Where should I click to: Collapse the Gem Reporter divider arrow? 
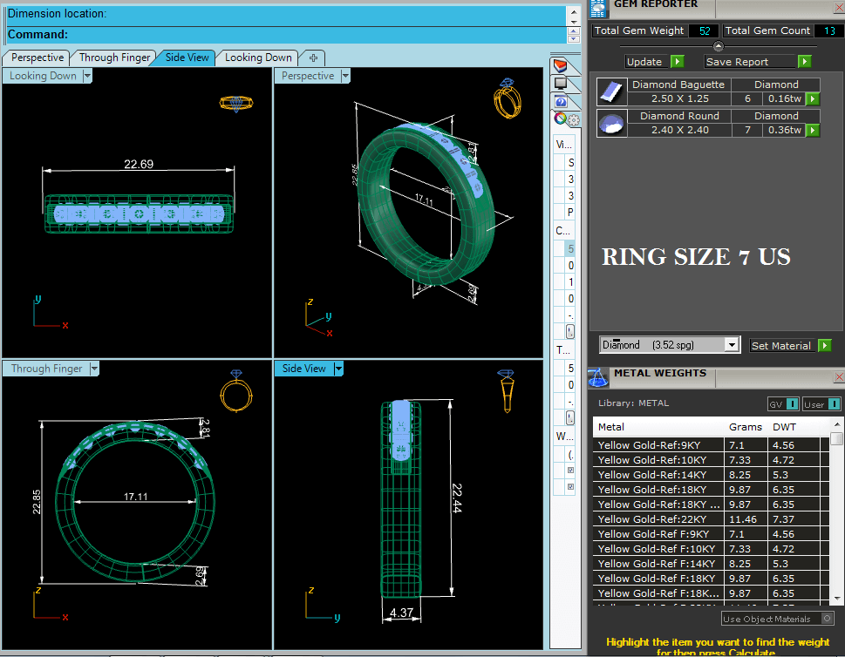tap(718, 46)
